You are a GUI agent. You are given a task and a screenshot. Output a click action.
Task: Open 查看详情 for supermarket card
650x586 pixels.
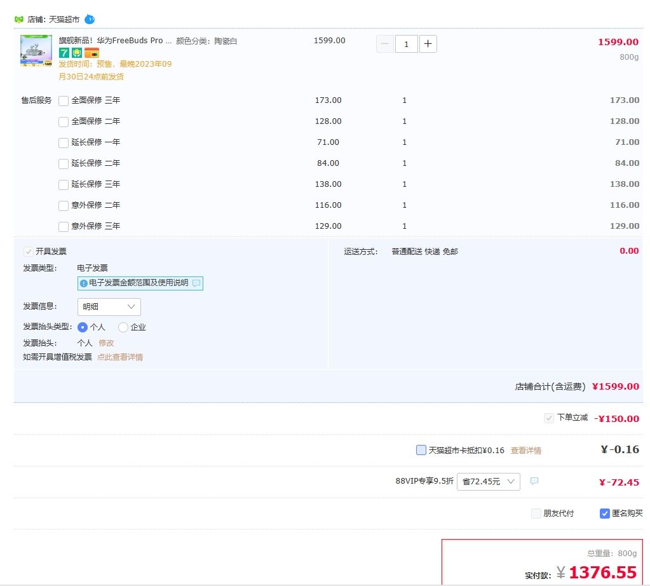click(x=525, y=451)
